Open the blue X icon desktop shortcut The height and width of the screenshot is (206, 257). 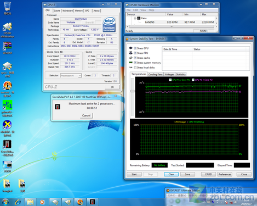(x=7, y=128)
